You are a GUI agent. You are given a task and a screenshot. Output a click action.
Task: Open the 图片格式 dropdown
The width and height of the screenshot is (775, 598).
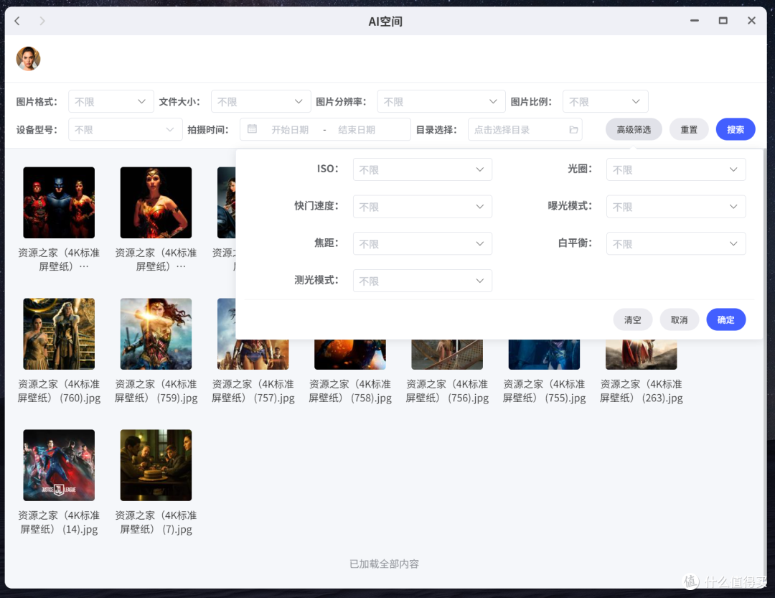(x=111, y=101)
